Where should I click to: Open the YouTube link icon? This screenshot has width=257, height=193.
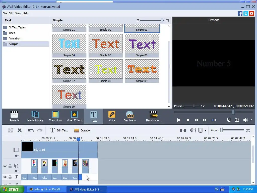[251, 13]
